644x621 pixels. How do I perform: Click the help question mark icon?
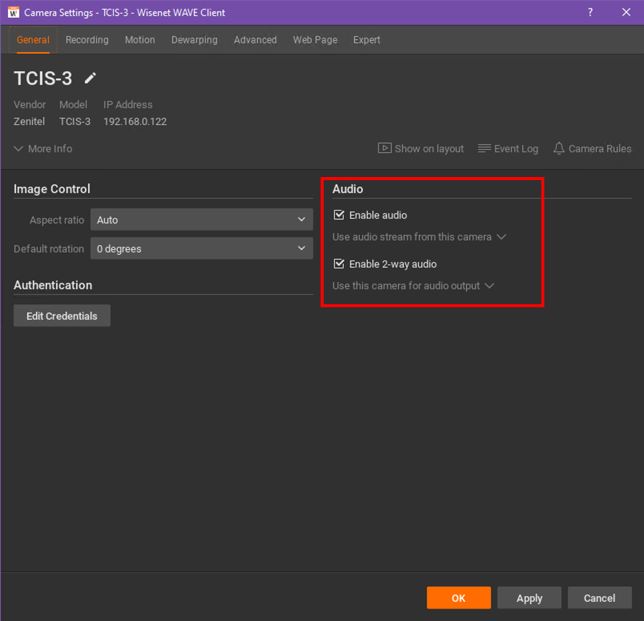(x=590, y=13)
